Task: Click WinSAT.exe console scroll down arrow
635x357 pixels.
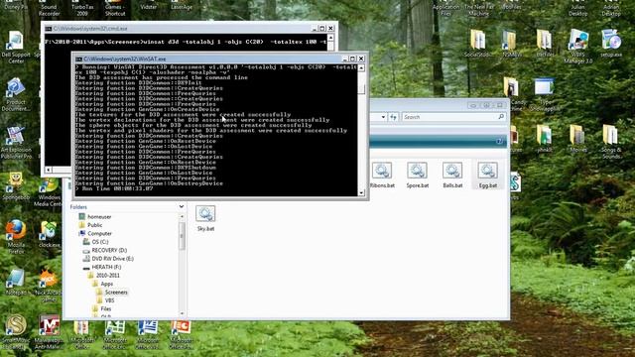Action: point(361,193)
